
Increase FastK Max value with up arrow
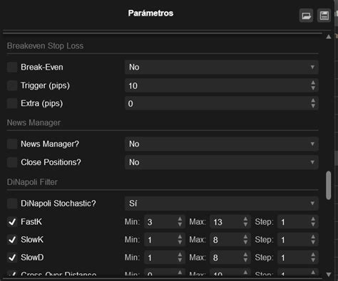[x=245, y=219]
